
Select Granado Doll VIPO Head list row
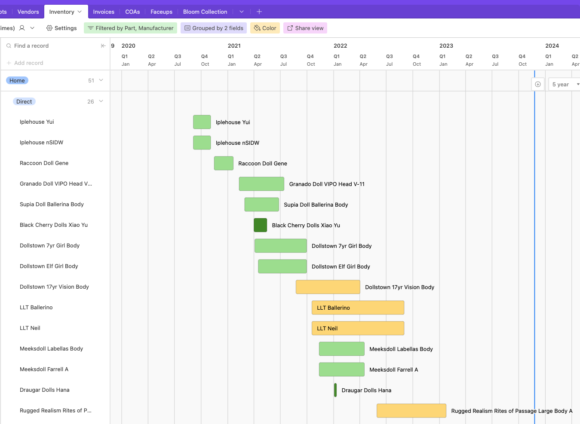pyautogui.click(x=55, y=184)
